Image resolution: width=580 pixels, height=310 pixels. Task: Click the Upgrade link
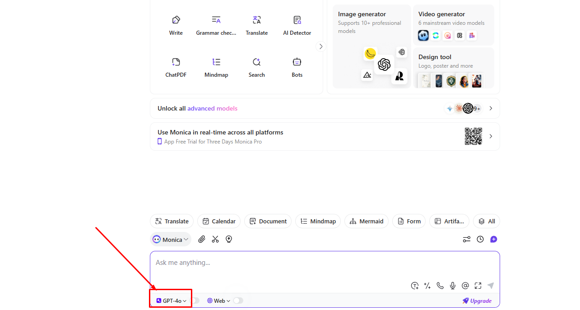[x=477, y=301]
